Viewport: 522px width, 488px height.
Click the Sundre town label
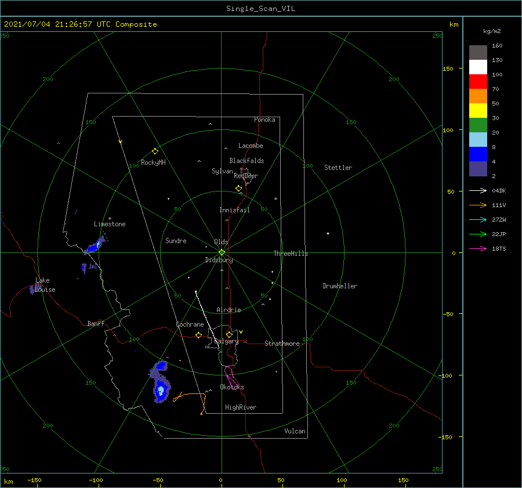coord(176,240)
